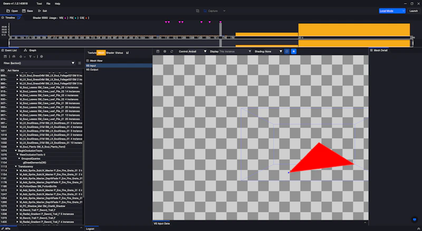Switch to the Graph tab
Viewport: 422px width, 231px height.
(x=30, y=50)
